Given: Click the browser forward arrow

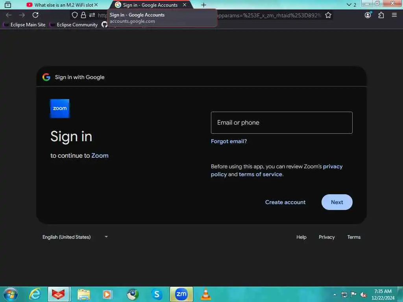Looking at the screenshot, I should click(x=22, y=15).
